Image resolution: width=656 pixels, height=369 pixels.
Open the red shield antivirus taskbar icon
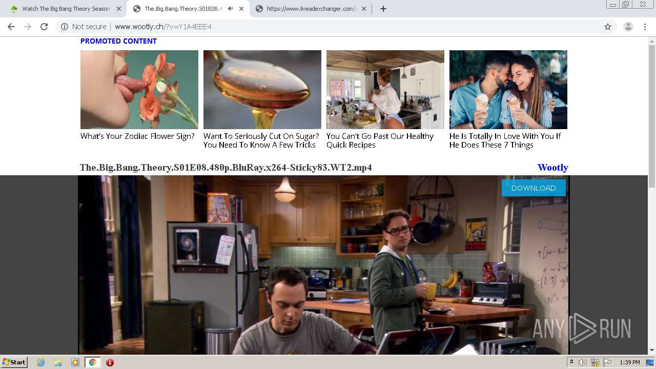coord(110,362)
